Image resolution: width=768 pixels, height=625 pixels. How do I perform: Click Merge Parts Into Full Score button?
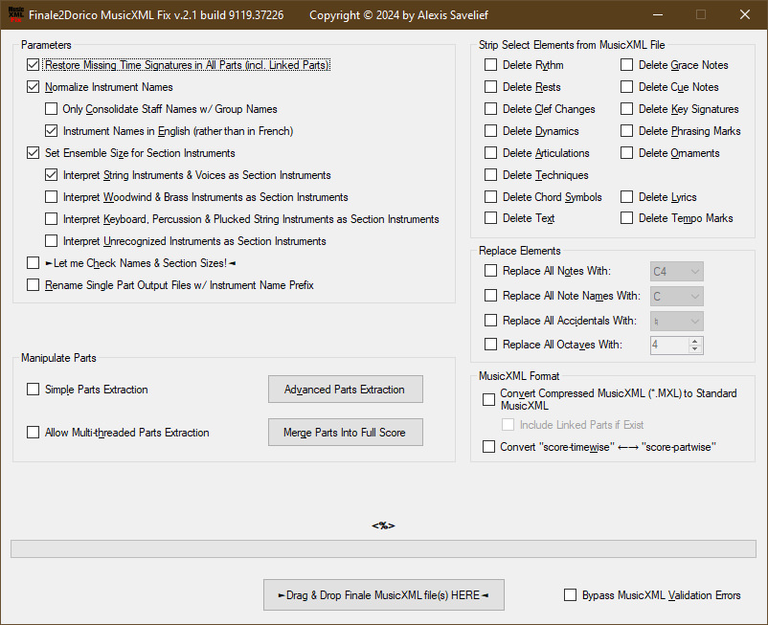(346, 433)
